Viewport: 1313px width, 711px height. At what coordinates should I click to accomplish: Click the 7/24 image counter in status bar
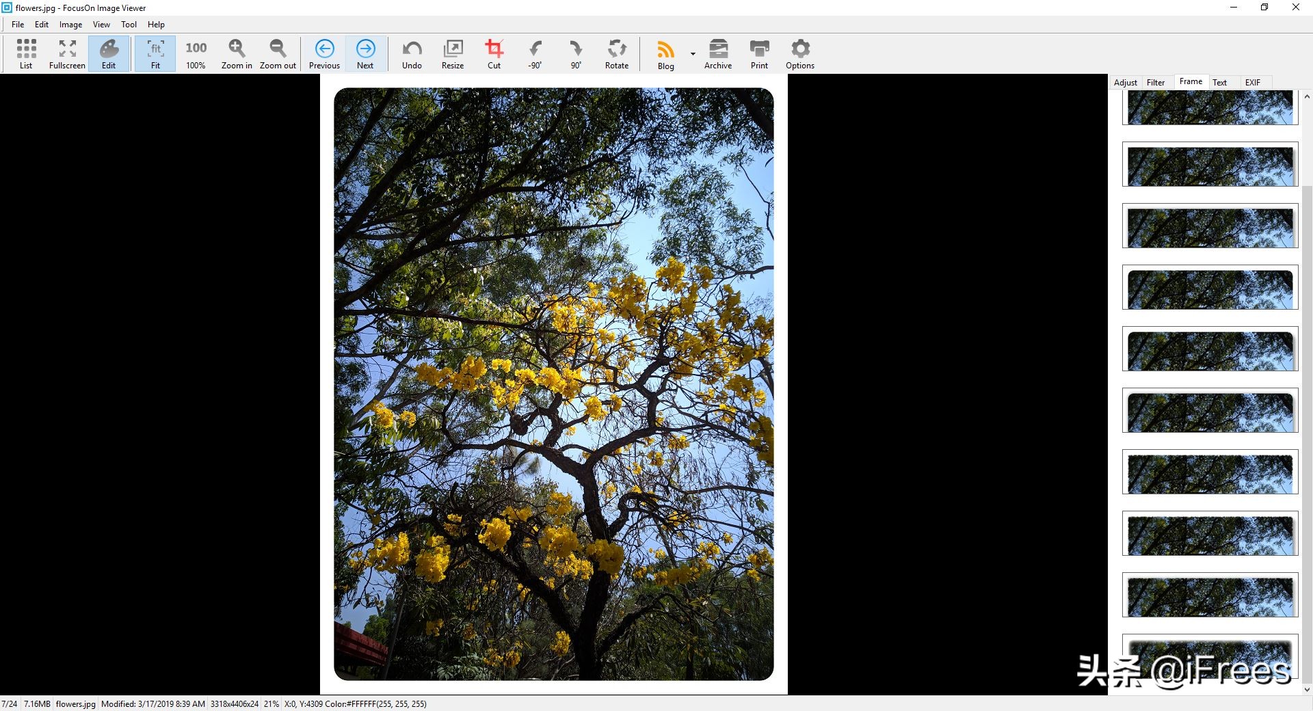coord(10,703)
